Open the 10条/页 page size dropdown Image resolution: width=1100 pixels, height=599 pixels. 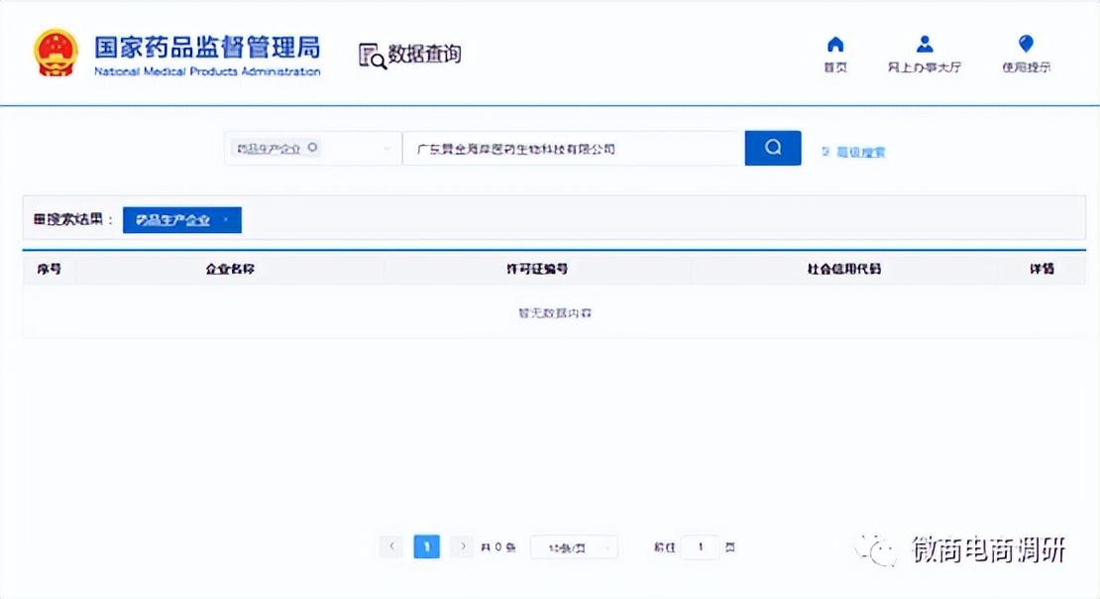(573, 546)
